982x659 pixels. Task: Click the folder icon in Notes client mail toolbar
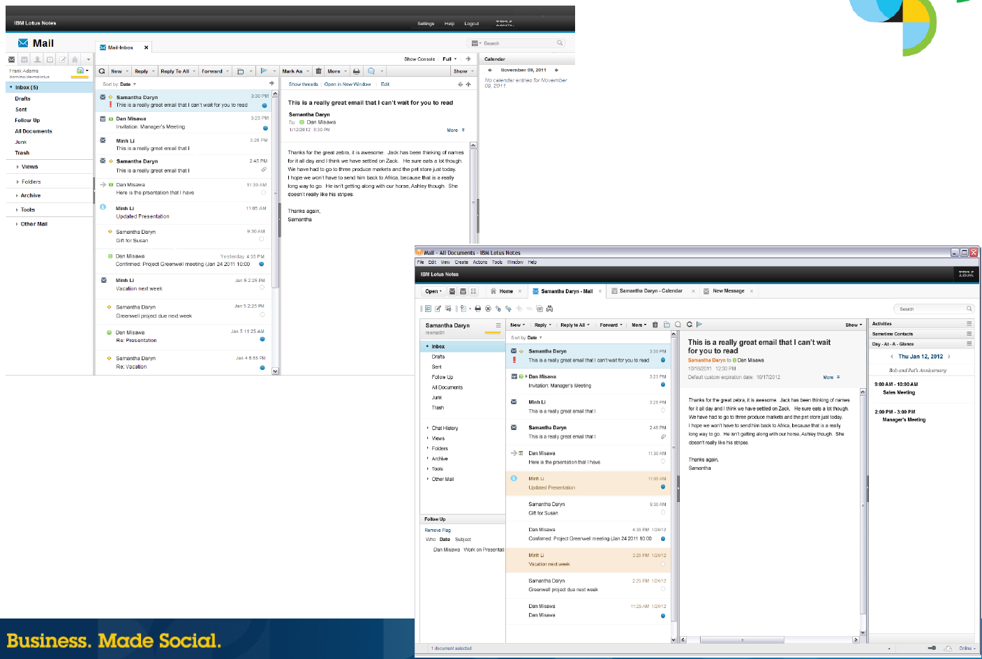667,325
